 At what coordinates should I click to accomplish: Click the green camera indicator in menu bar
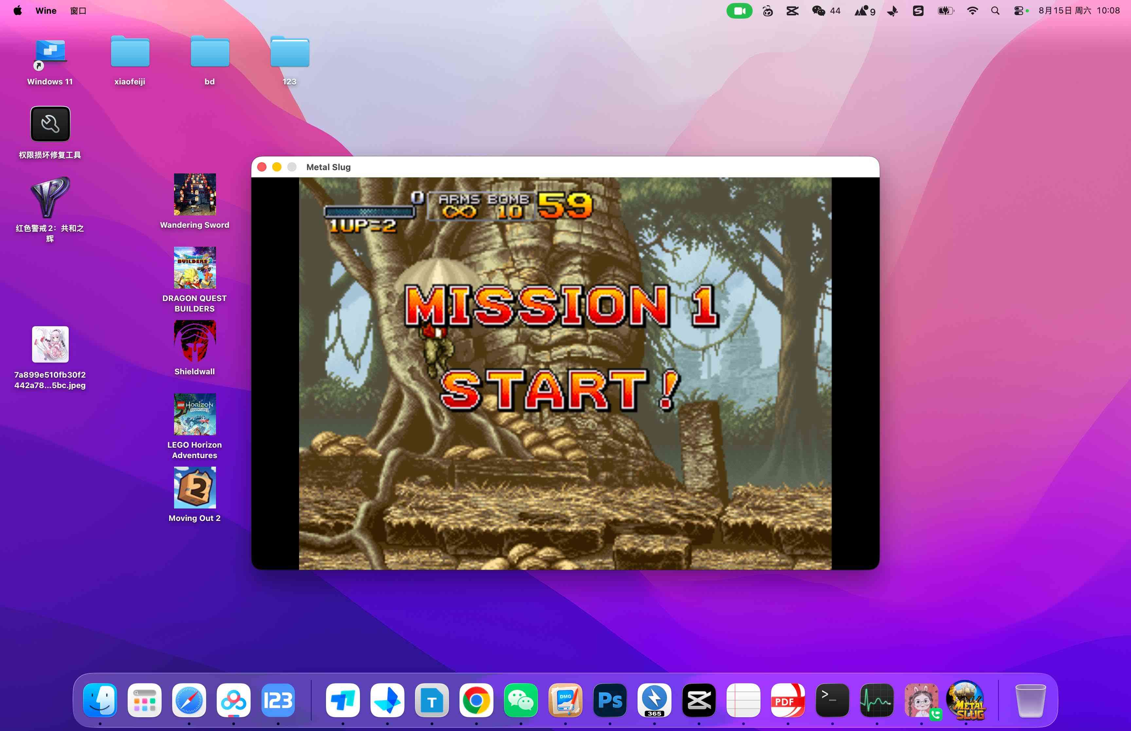(739, 10)
